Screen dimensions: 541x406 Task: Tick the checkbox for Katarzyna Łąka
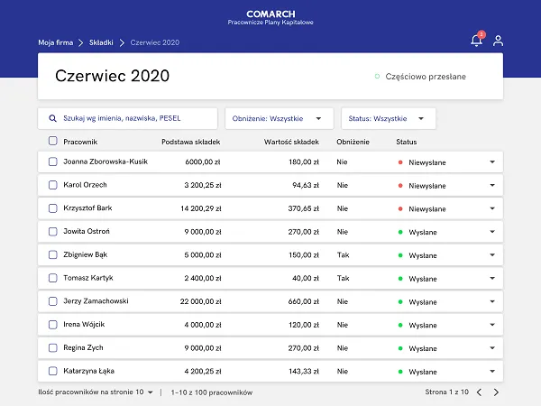(53, 371)
